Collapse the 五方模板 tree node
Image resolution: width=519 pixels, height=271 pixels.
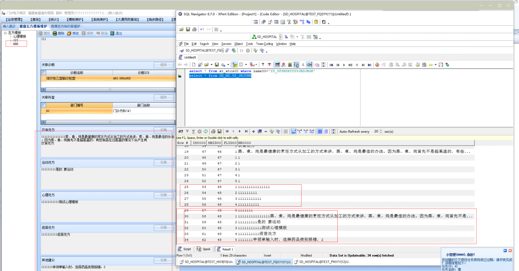coord(5,33)
